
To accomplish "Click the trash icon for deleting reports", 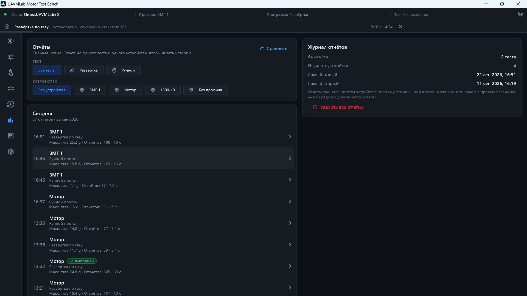I will pos(315,107).
